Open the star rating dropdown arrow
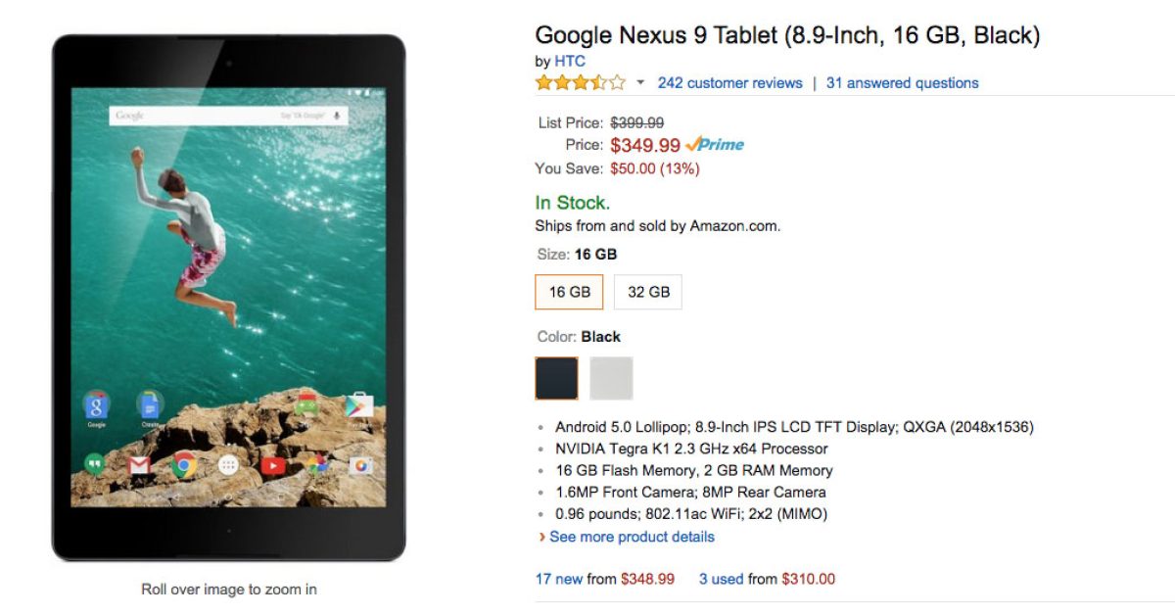Viewport: 1175px width, 615px height. point(640,83)
